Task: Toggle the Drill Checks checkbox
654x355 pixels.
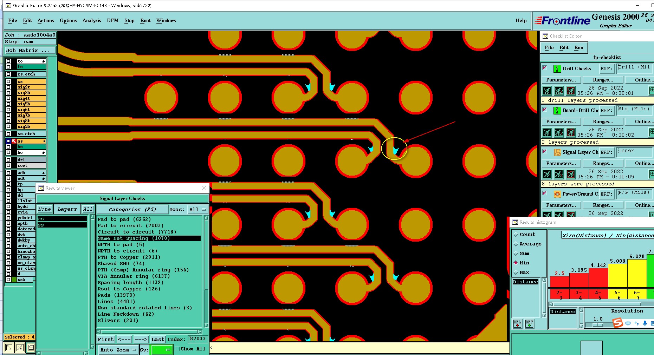Action: (x=545, y=68)
